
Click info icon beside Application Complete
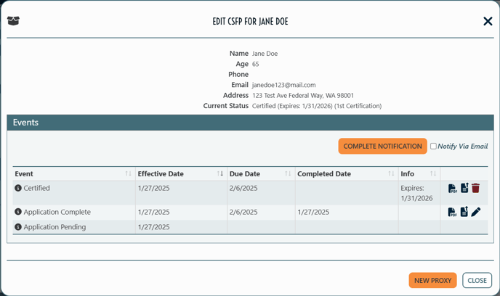click(x=18, y=212)
